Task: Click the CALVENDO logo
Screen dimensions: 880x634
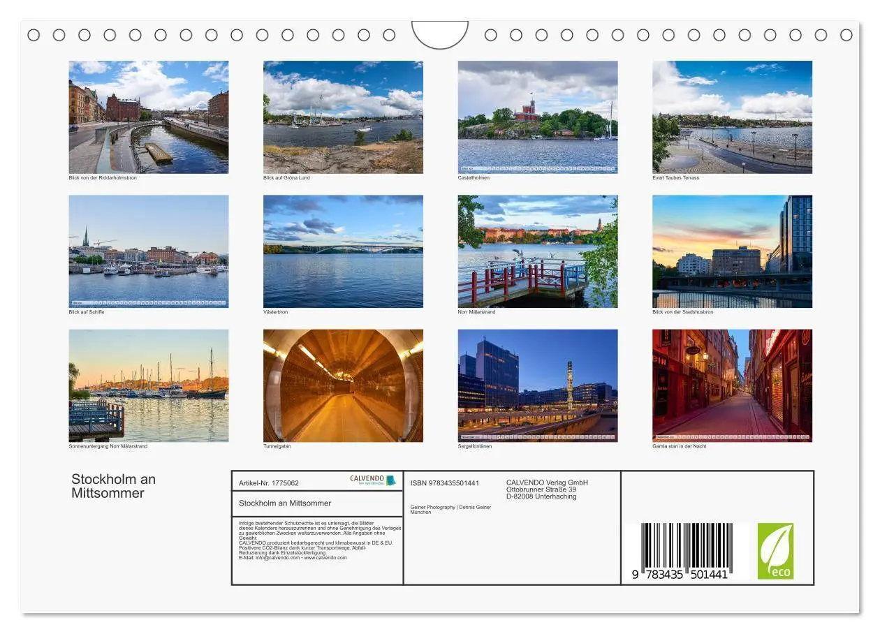Action: 373,480
